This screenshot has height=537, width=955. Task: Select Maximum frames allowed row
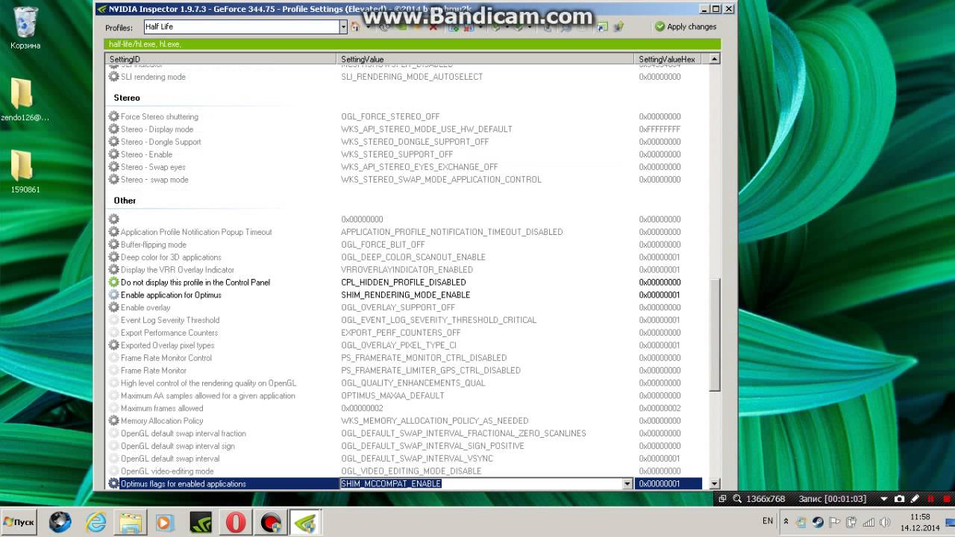404,409
